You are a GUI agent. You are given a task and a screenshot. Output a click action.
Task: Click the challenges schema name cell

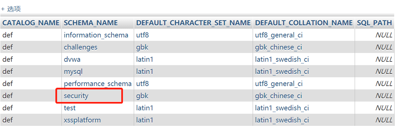coord(80,47)
